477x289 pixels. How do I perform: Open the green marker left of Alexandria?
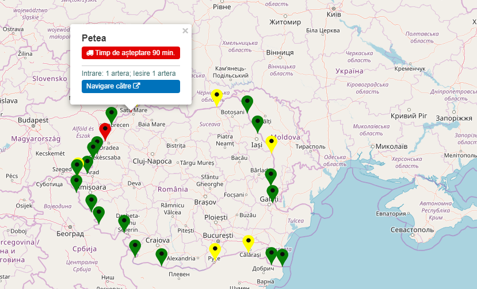161,256
